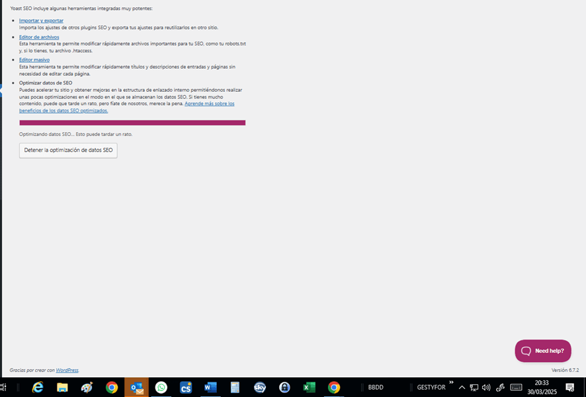Click the Optimizando datos SEO status text
This screenshot has height=397, width=586.
point(75,134)
